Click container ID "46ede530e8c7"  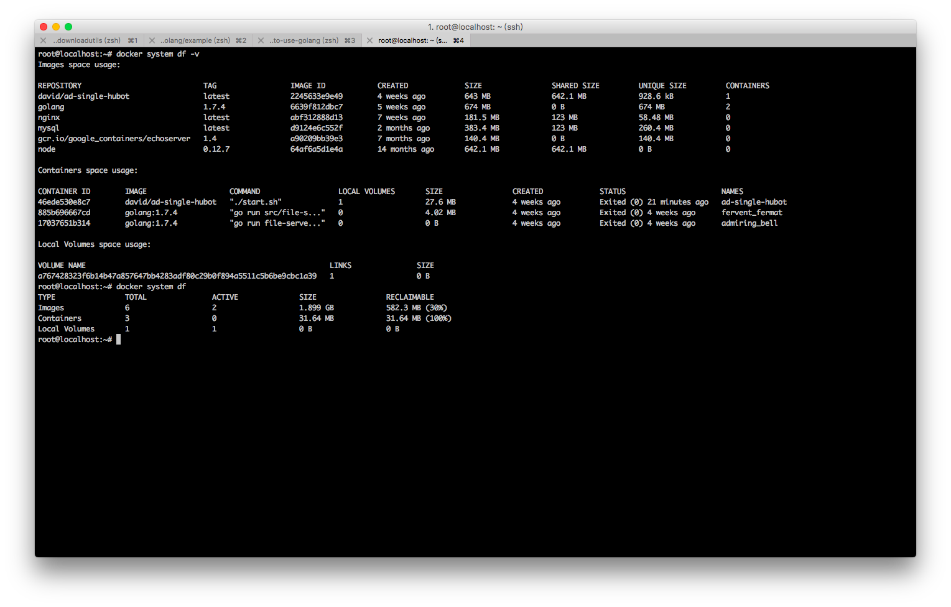63,202
